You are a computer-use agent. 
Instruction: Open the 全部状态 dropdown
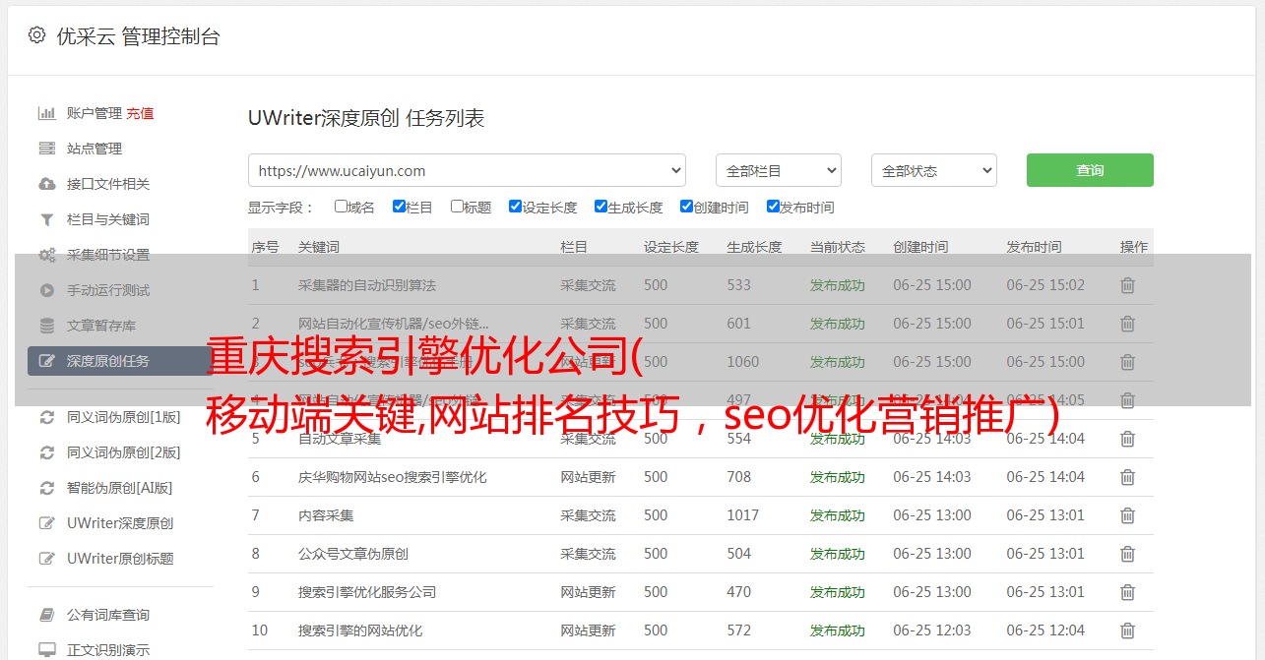click(x=934, y=170)
